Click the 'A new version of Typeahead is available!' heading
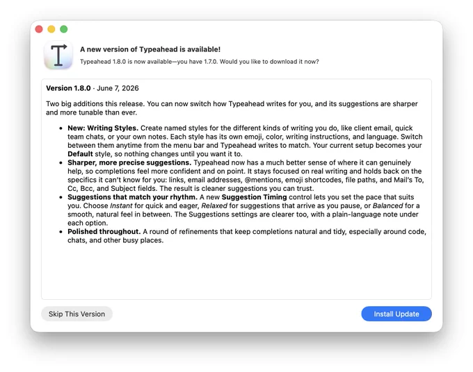Viewport: 473px width, 372px height. tap(150, 49)
